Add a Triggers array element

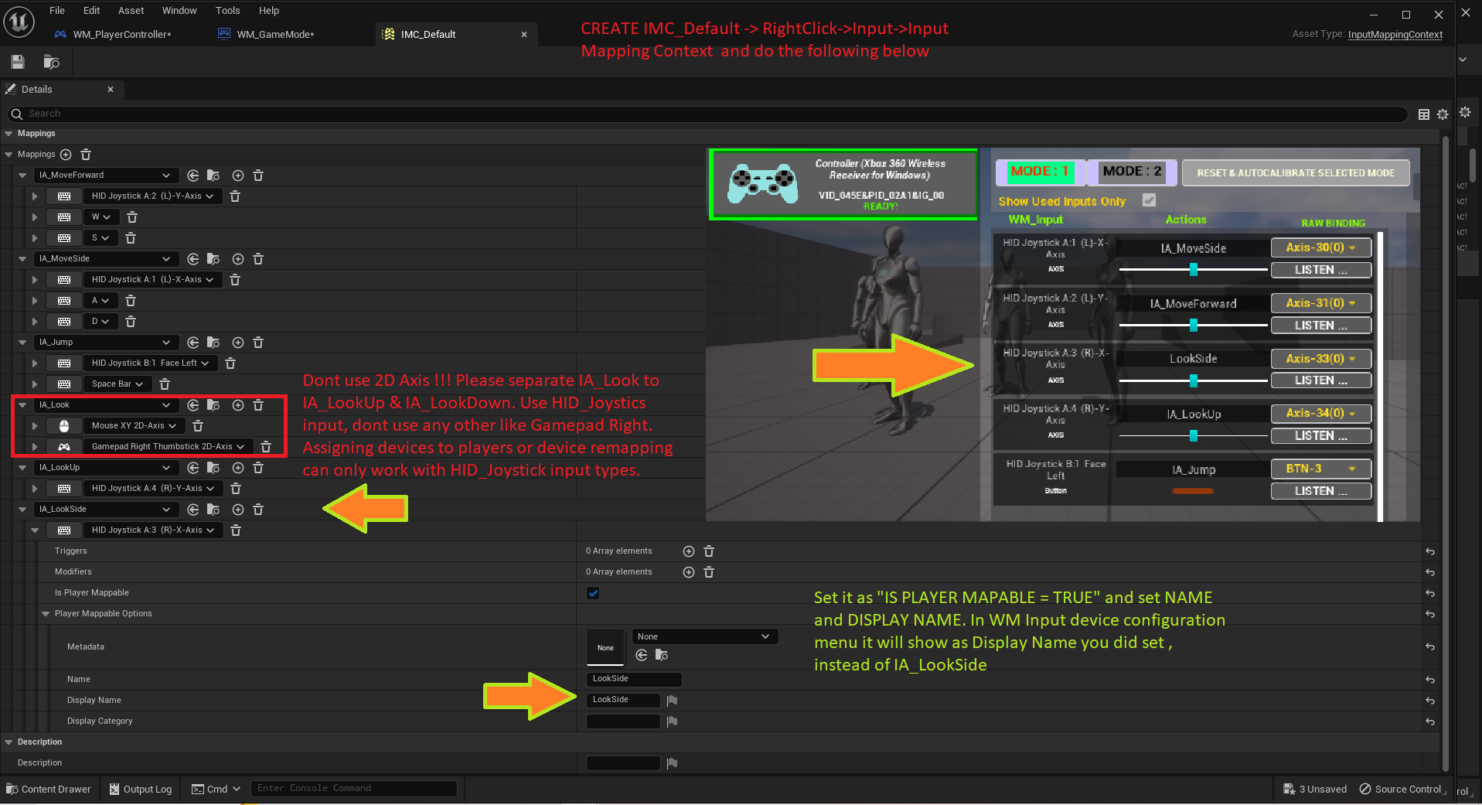pyautogui.click(x=688, y=551)
